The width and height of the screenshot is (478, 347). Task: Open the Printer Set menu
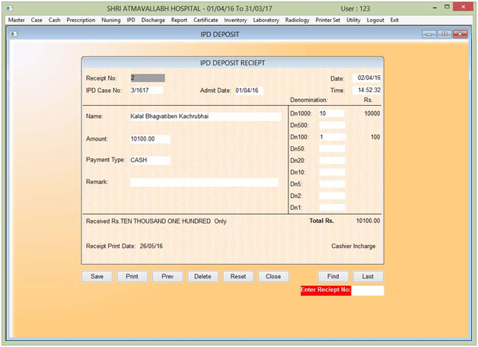328,20
